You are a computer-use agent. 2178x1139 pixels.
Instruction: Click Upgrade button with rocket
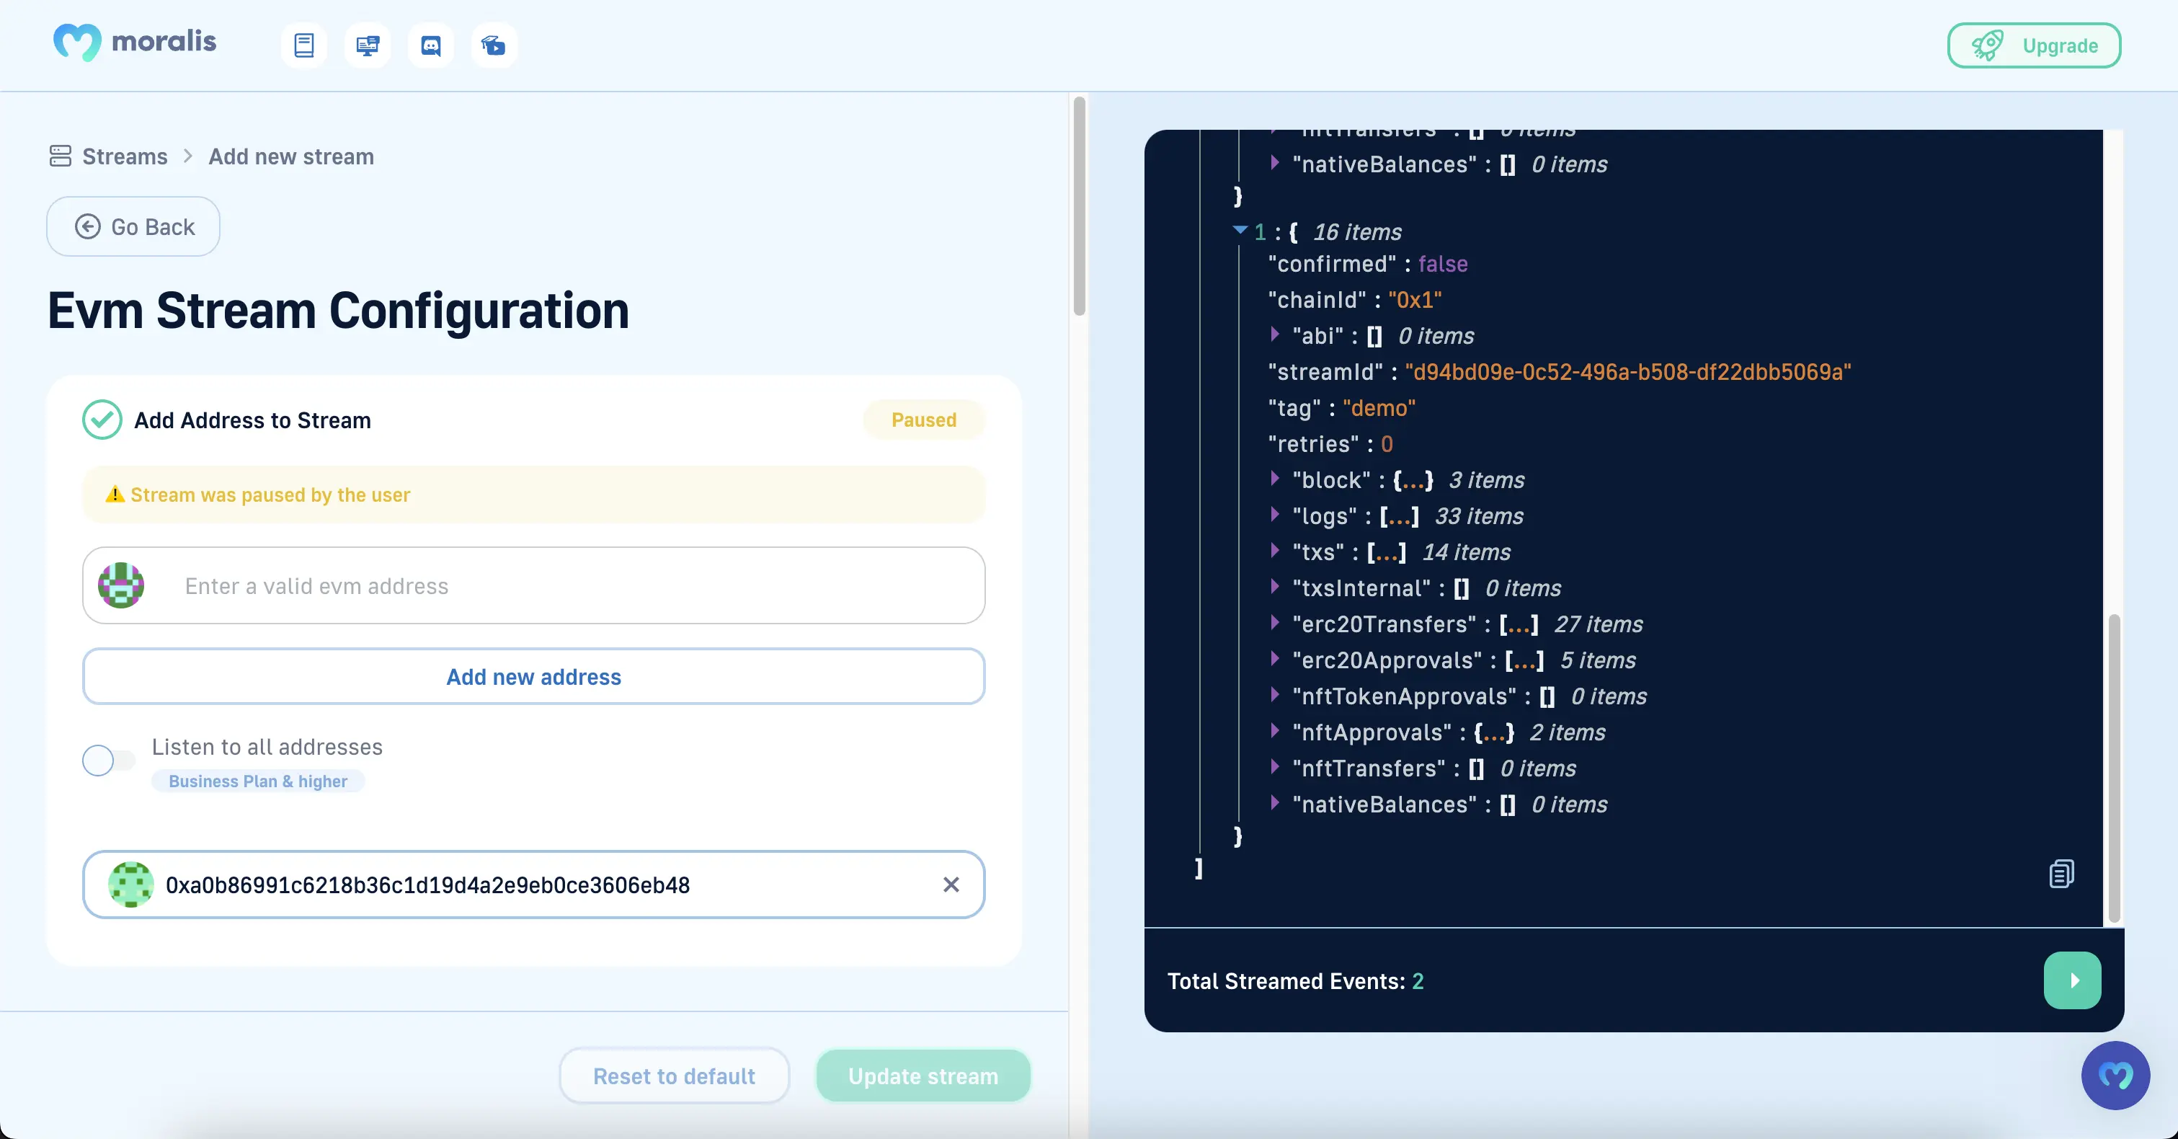[2033, 45]
